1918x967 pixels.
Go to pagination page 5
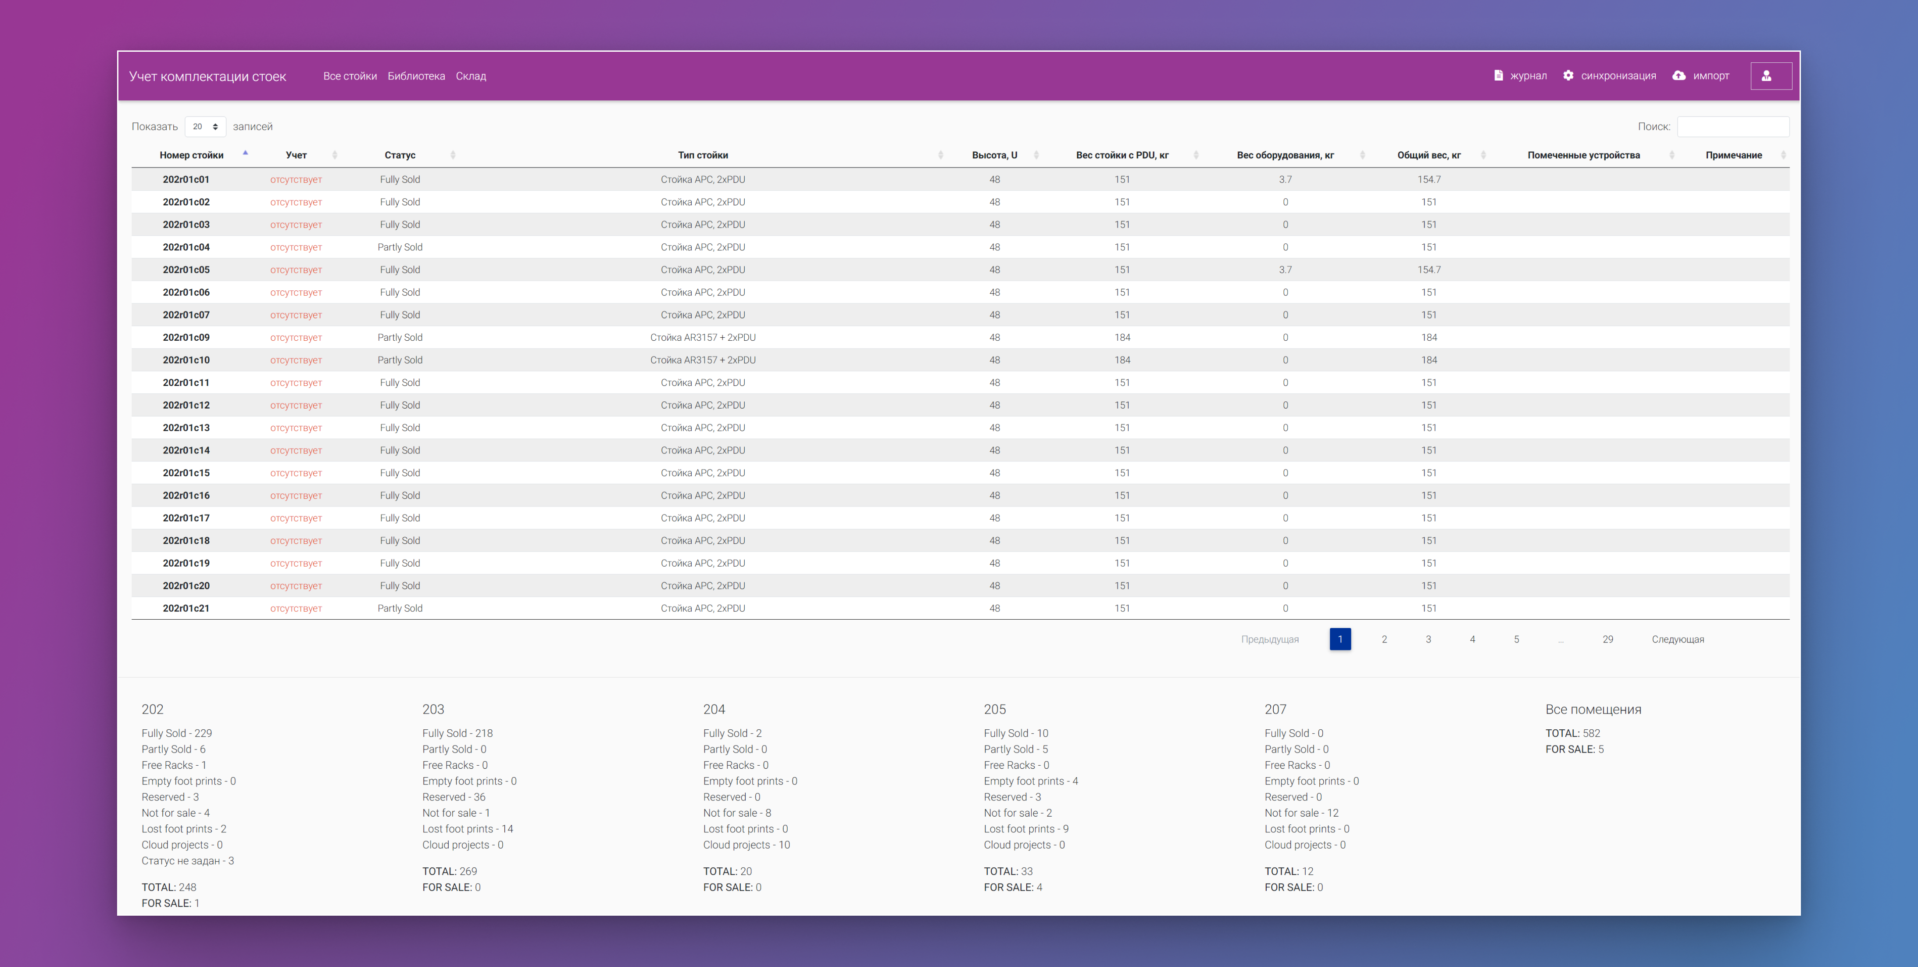point(1516,639)
